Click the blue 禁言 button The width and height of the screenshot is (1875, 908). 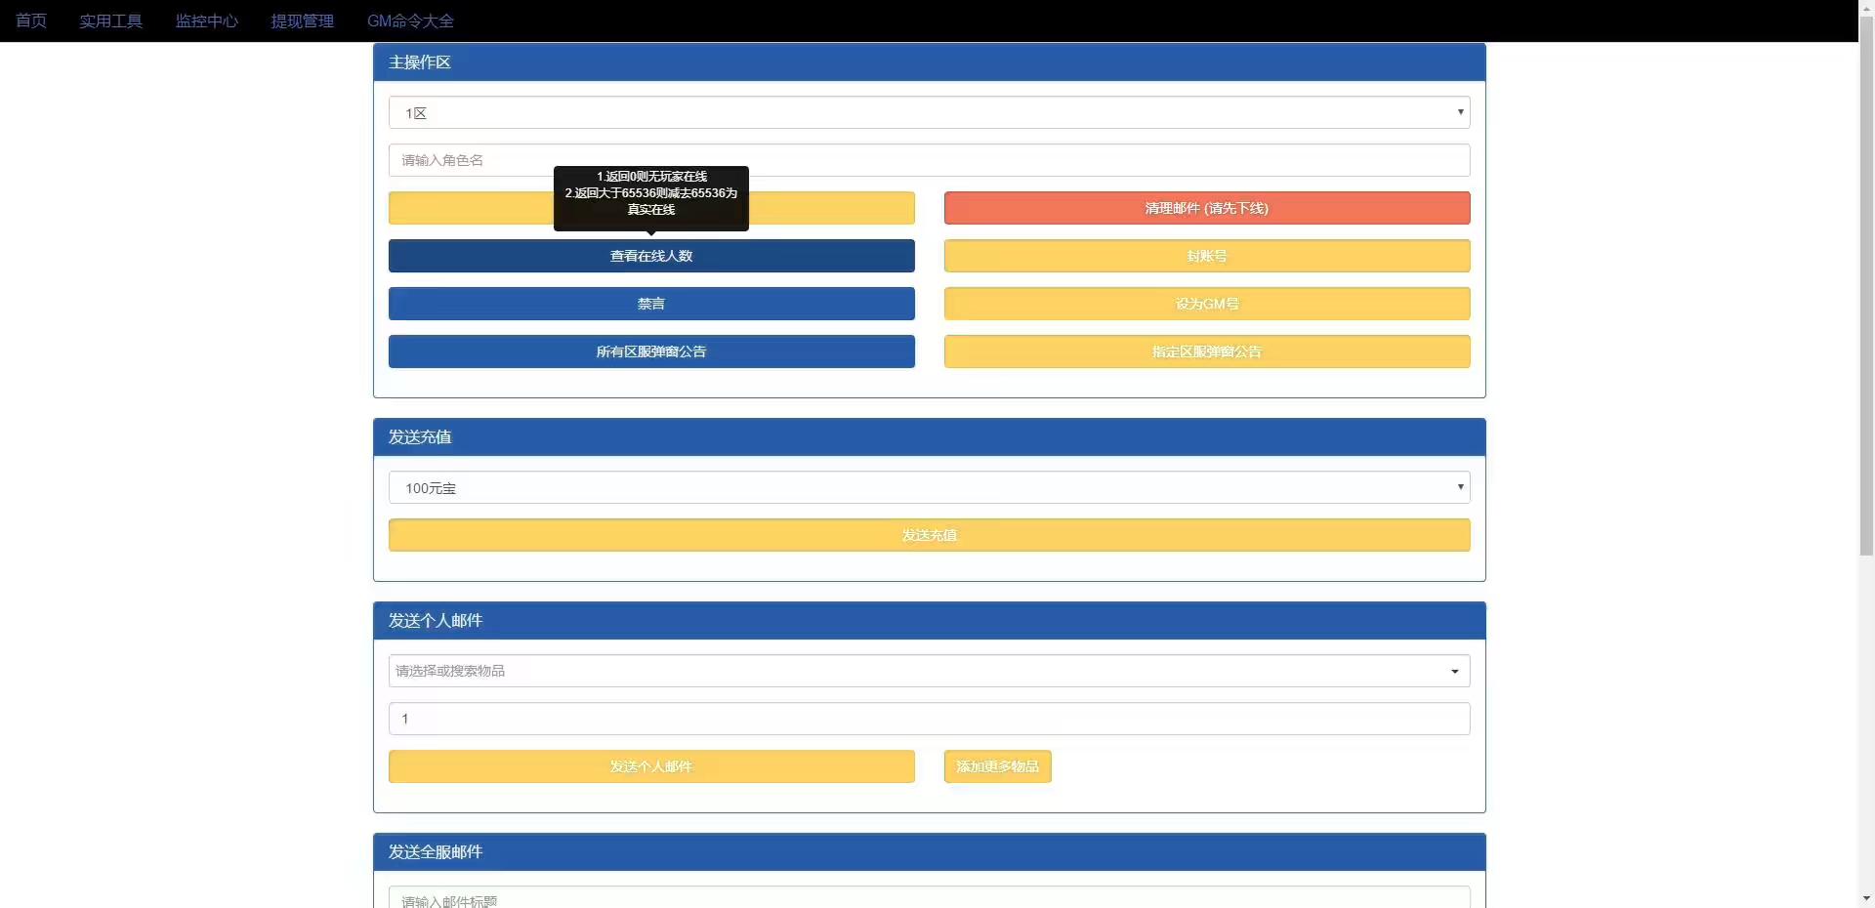[x=651, y=304]
